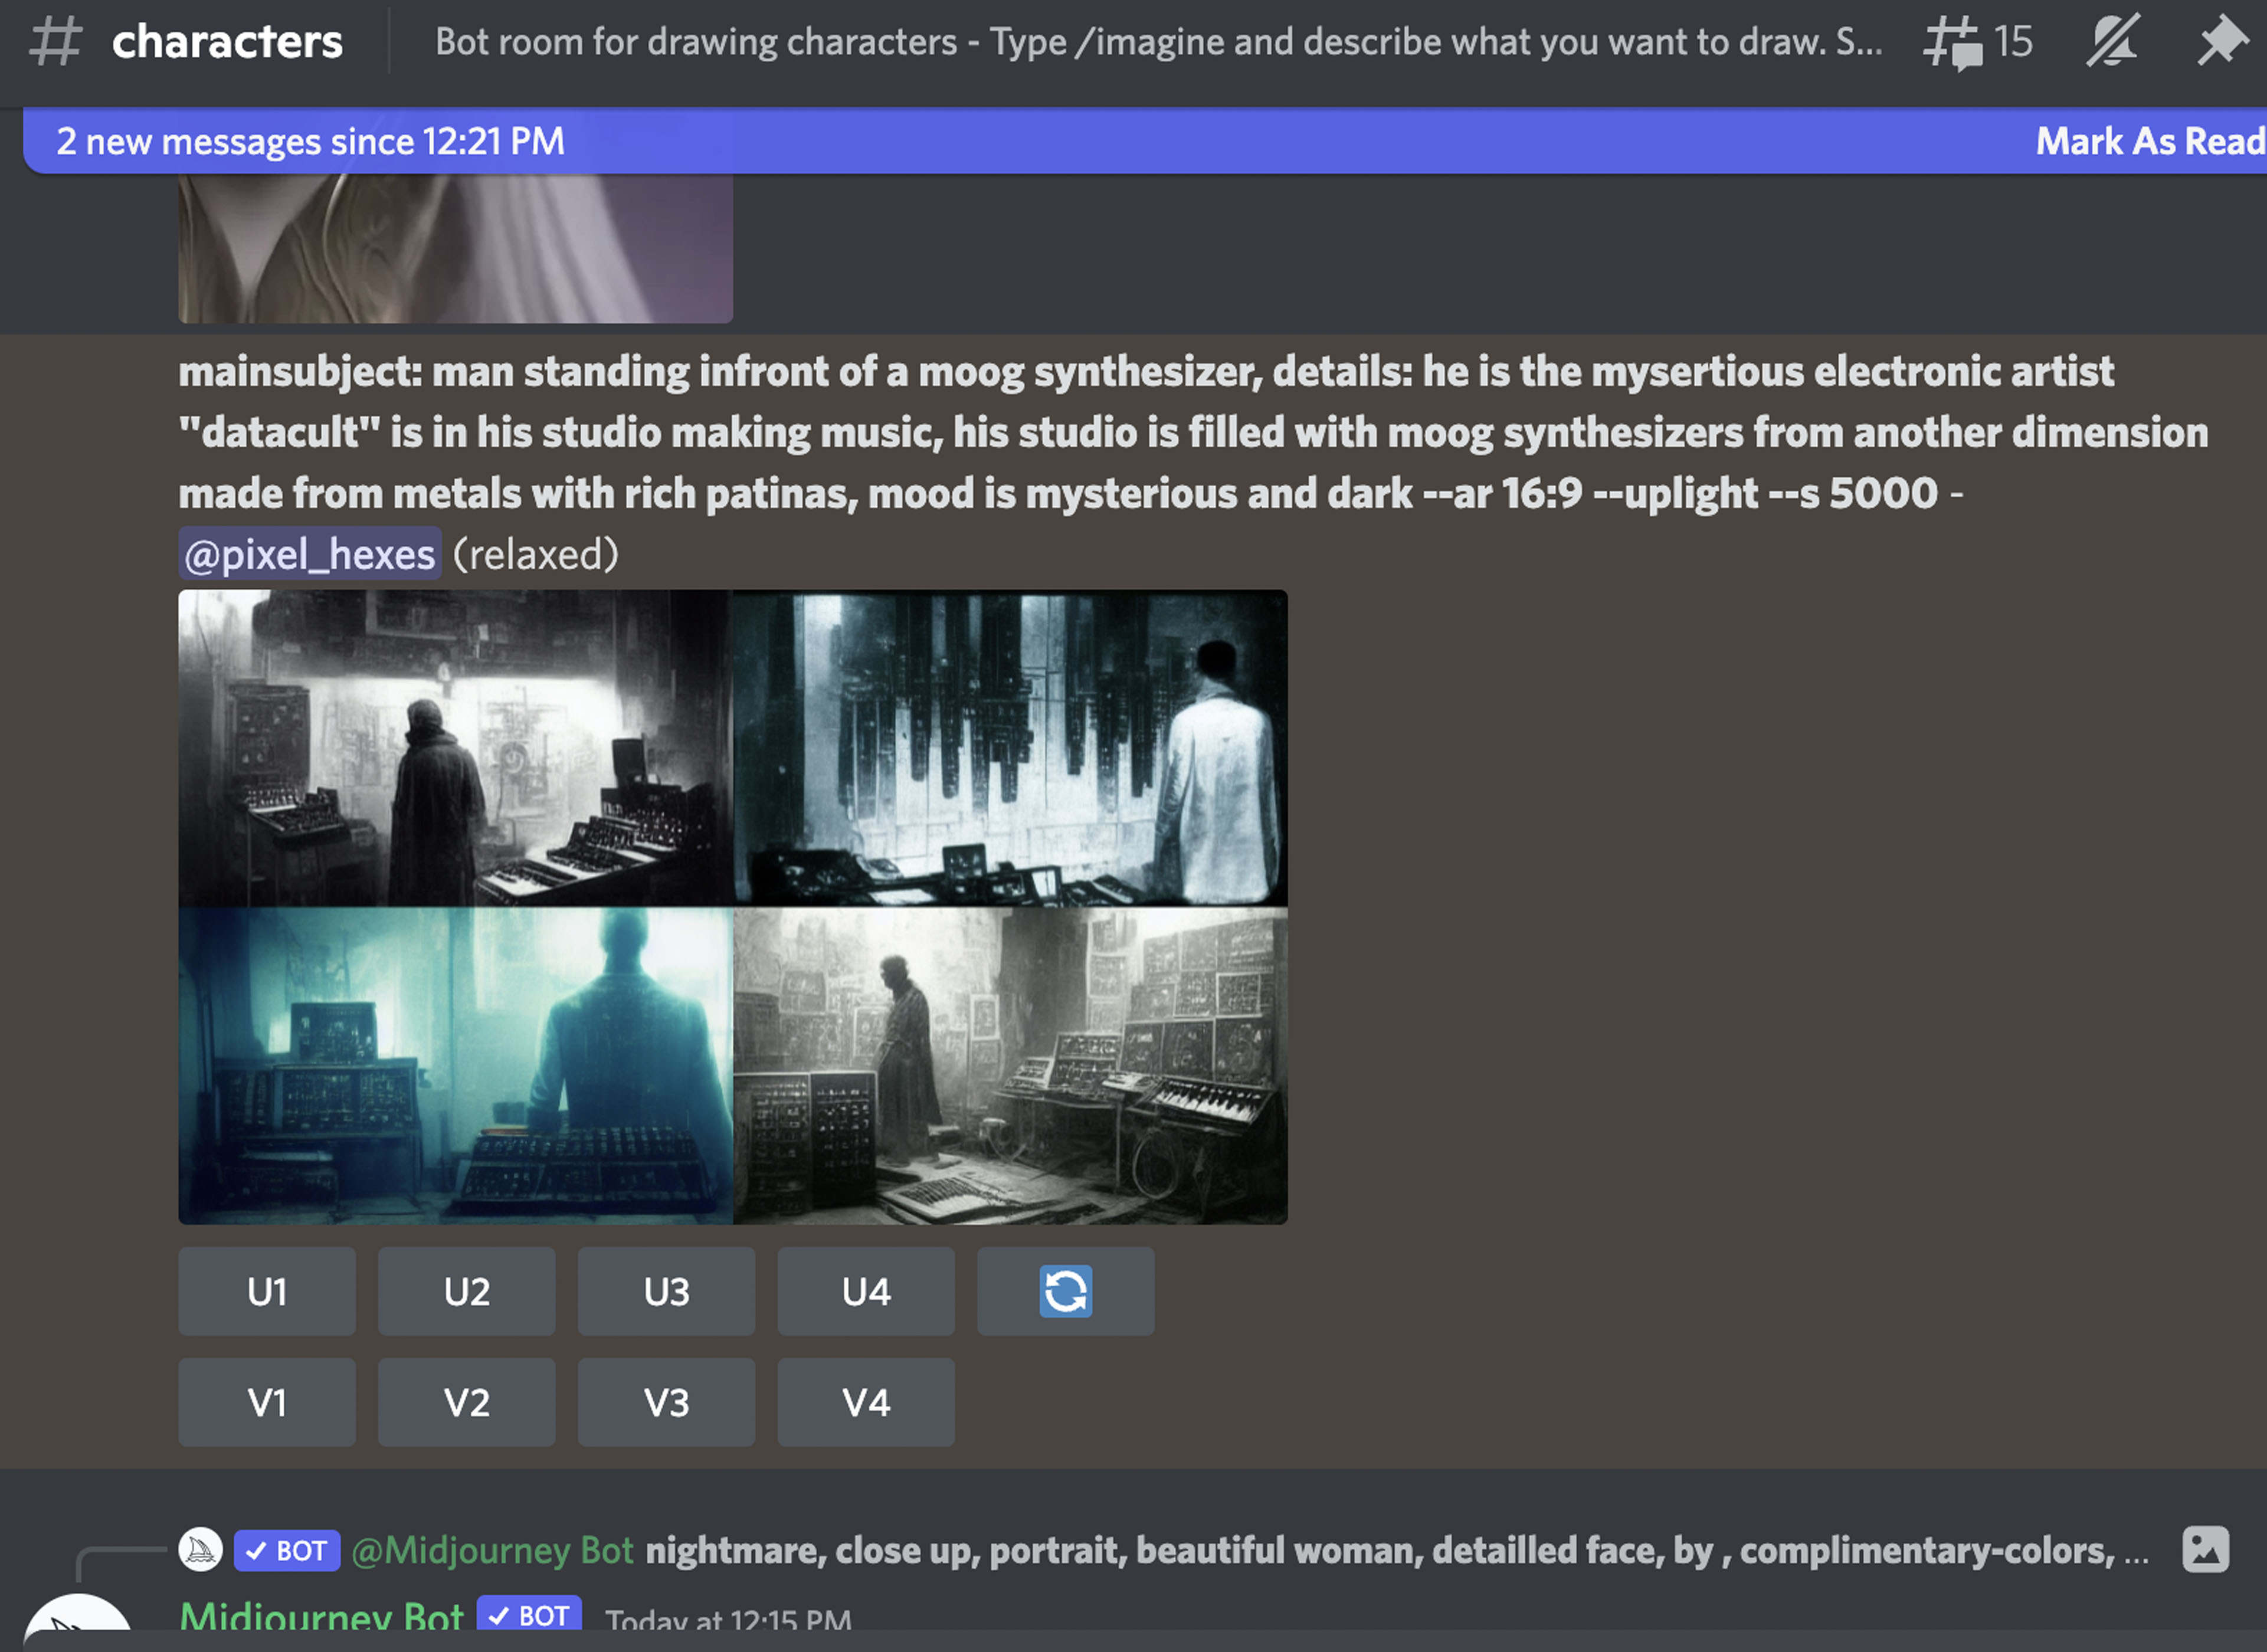This screenshot has height=1652, width=2267.
Task: Click the @pixel_hexes user mention
Action: click(x=310, y=554)
